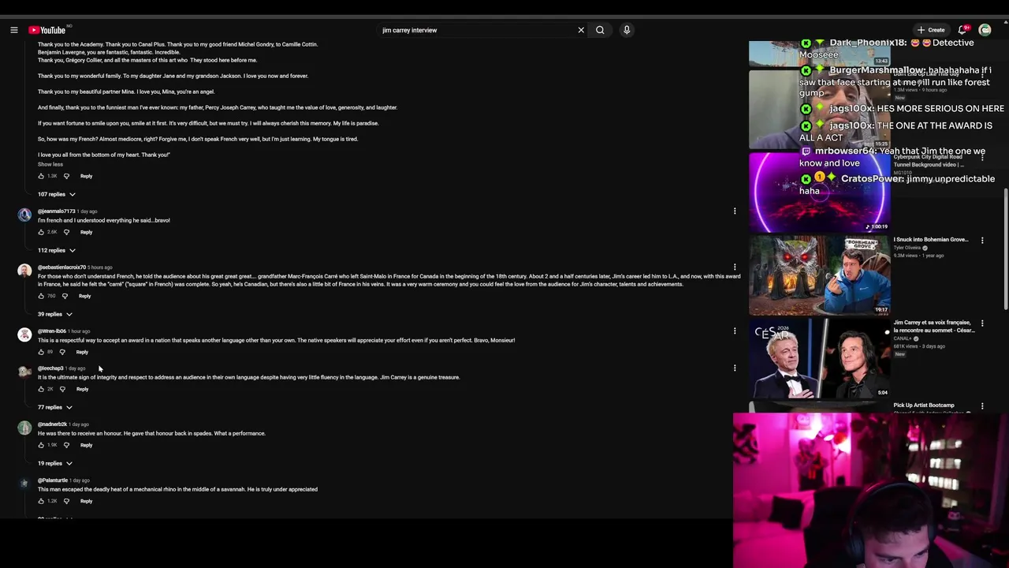Open the @Palanturtle username link
Screen dimensions: 1009x568
pyautogui.click(x=53, y=480)
